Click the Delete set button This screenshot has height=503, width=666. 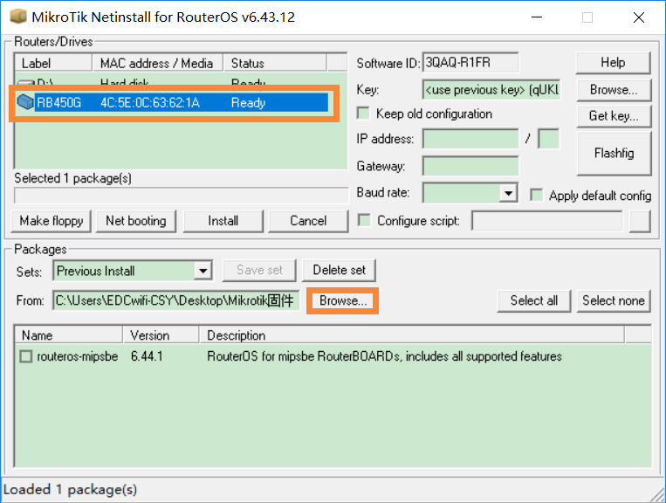pyautogui.click(x=339, y=270)
